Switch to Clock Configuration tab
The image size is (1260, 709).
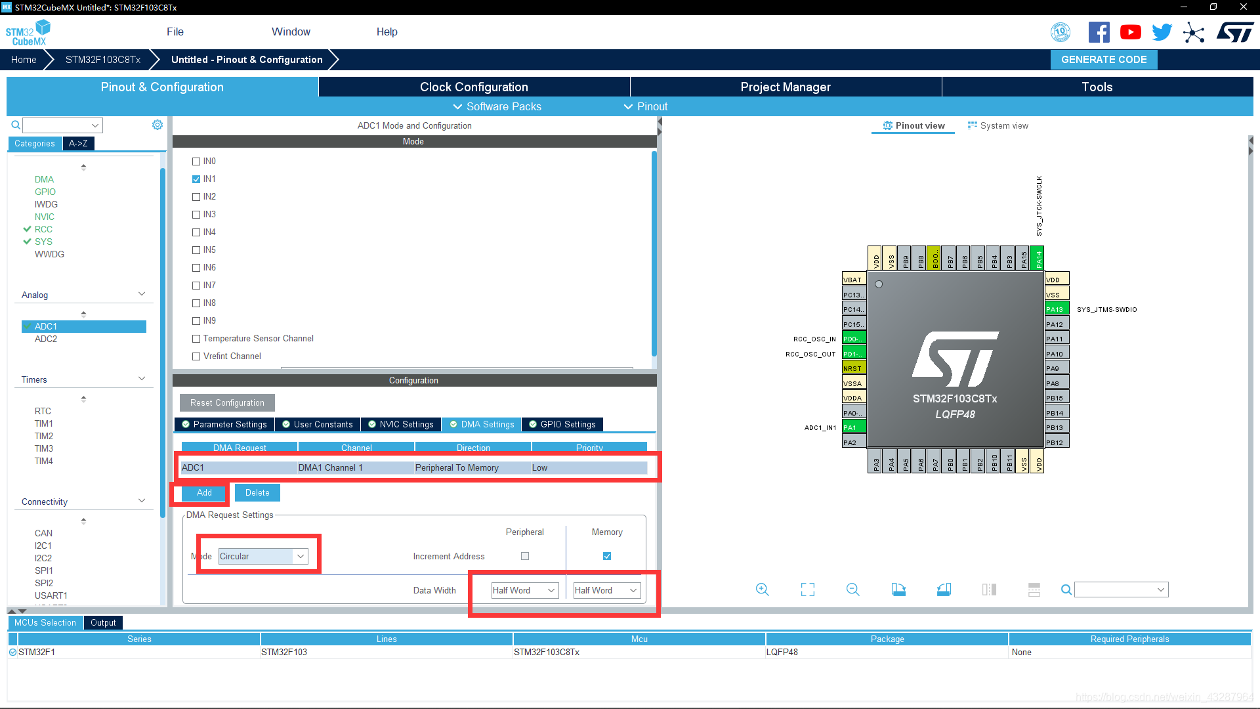474,87
